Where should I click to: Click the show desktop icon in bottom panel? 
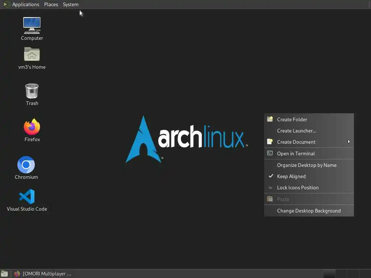[4, 274]
